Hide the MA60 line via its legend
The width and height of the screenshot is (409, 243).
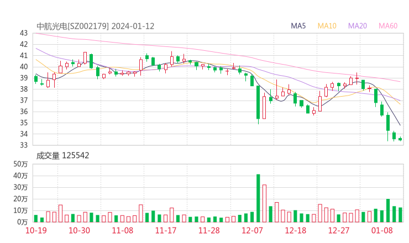pyautogui.click(x=388, y=26)
